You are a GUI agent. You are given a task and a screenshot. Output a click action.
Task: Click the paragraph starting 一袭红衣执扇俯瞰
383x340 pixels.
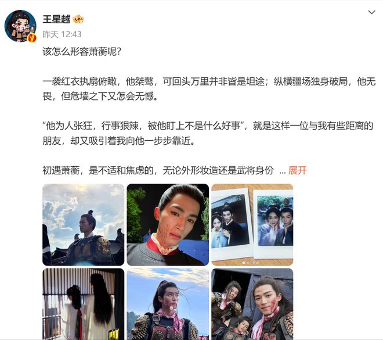(209, 89)
